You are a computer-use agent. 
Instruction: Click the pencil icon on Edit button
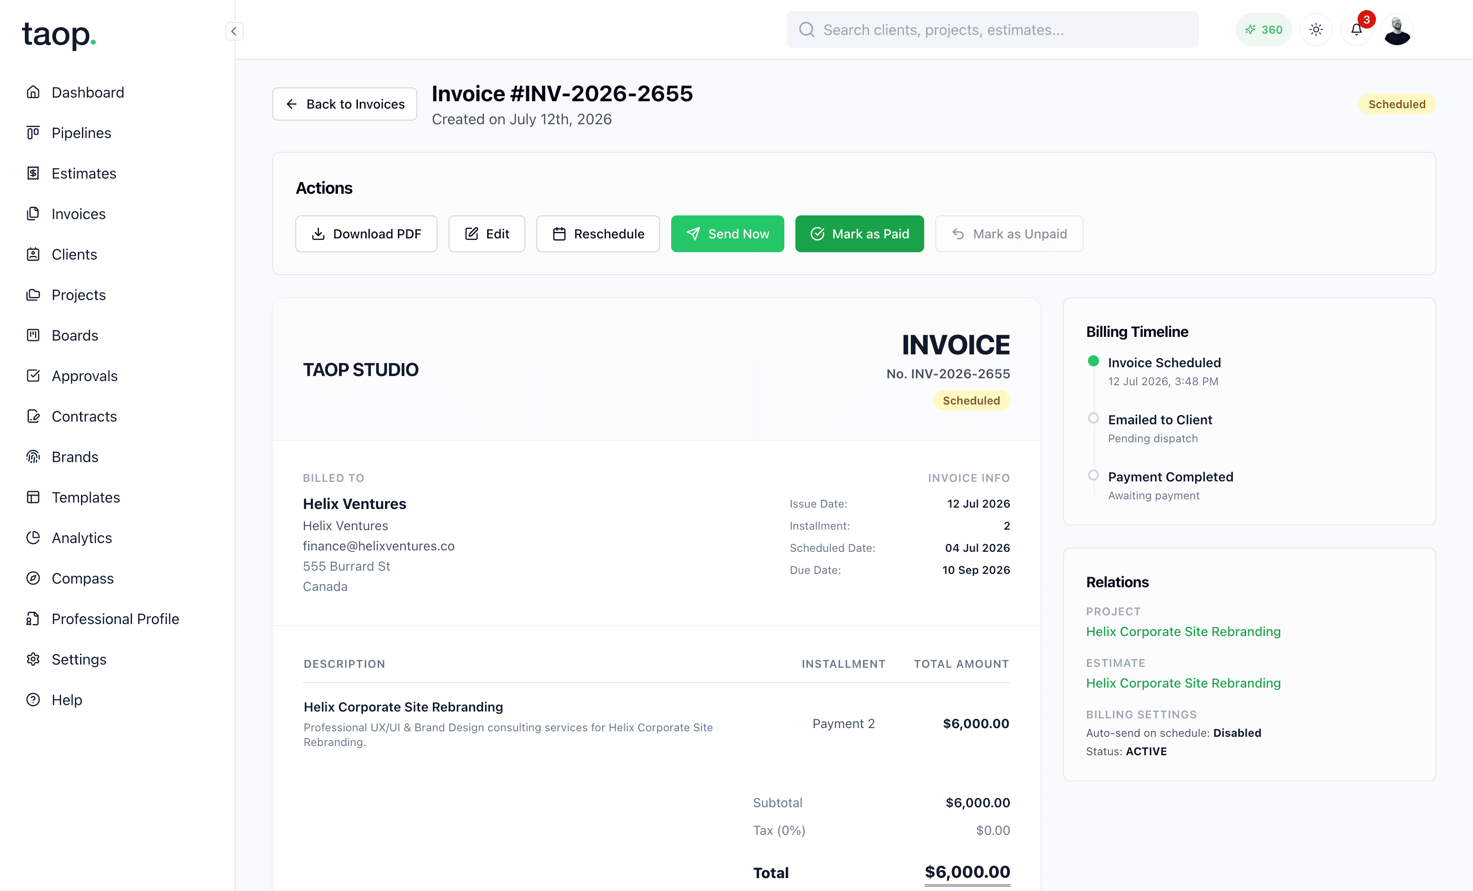pyautogui.click(x=472, y=234)
